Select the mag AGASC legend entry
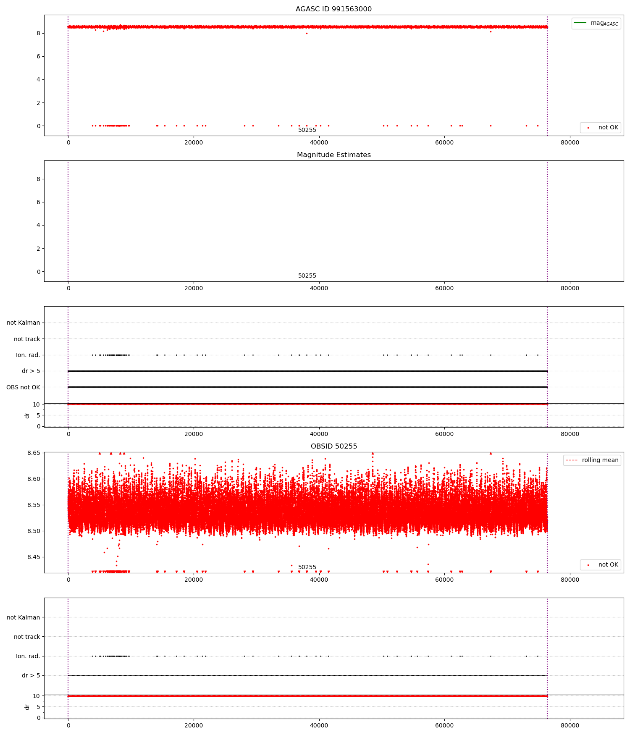Viewport: 630px width, 735px height. pos(596,23)
